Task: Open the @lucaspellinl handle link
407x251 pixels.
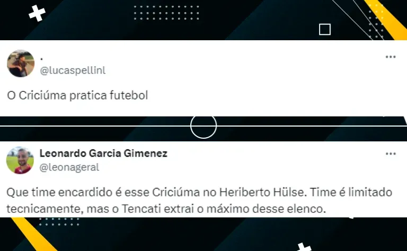Action: (x=73, y=70)
